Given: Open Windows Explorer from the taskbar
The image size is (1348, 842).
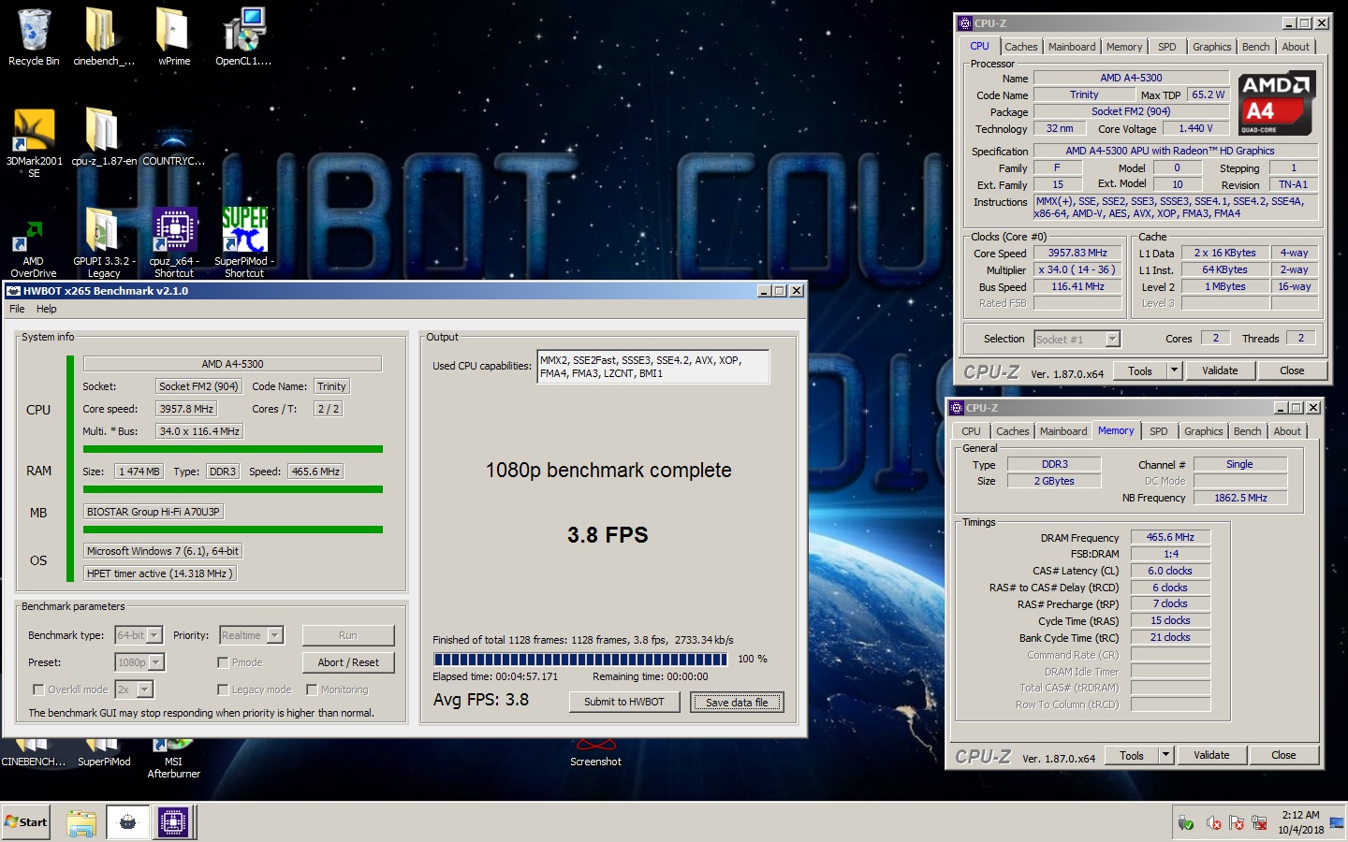Looking at the screenshot, I should click(81, 822).
